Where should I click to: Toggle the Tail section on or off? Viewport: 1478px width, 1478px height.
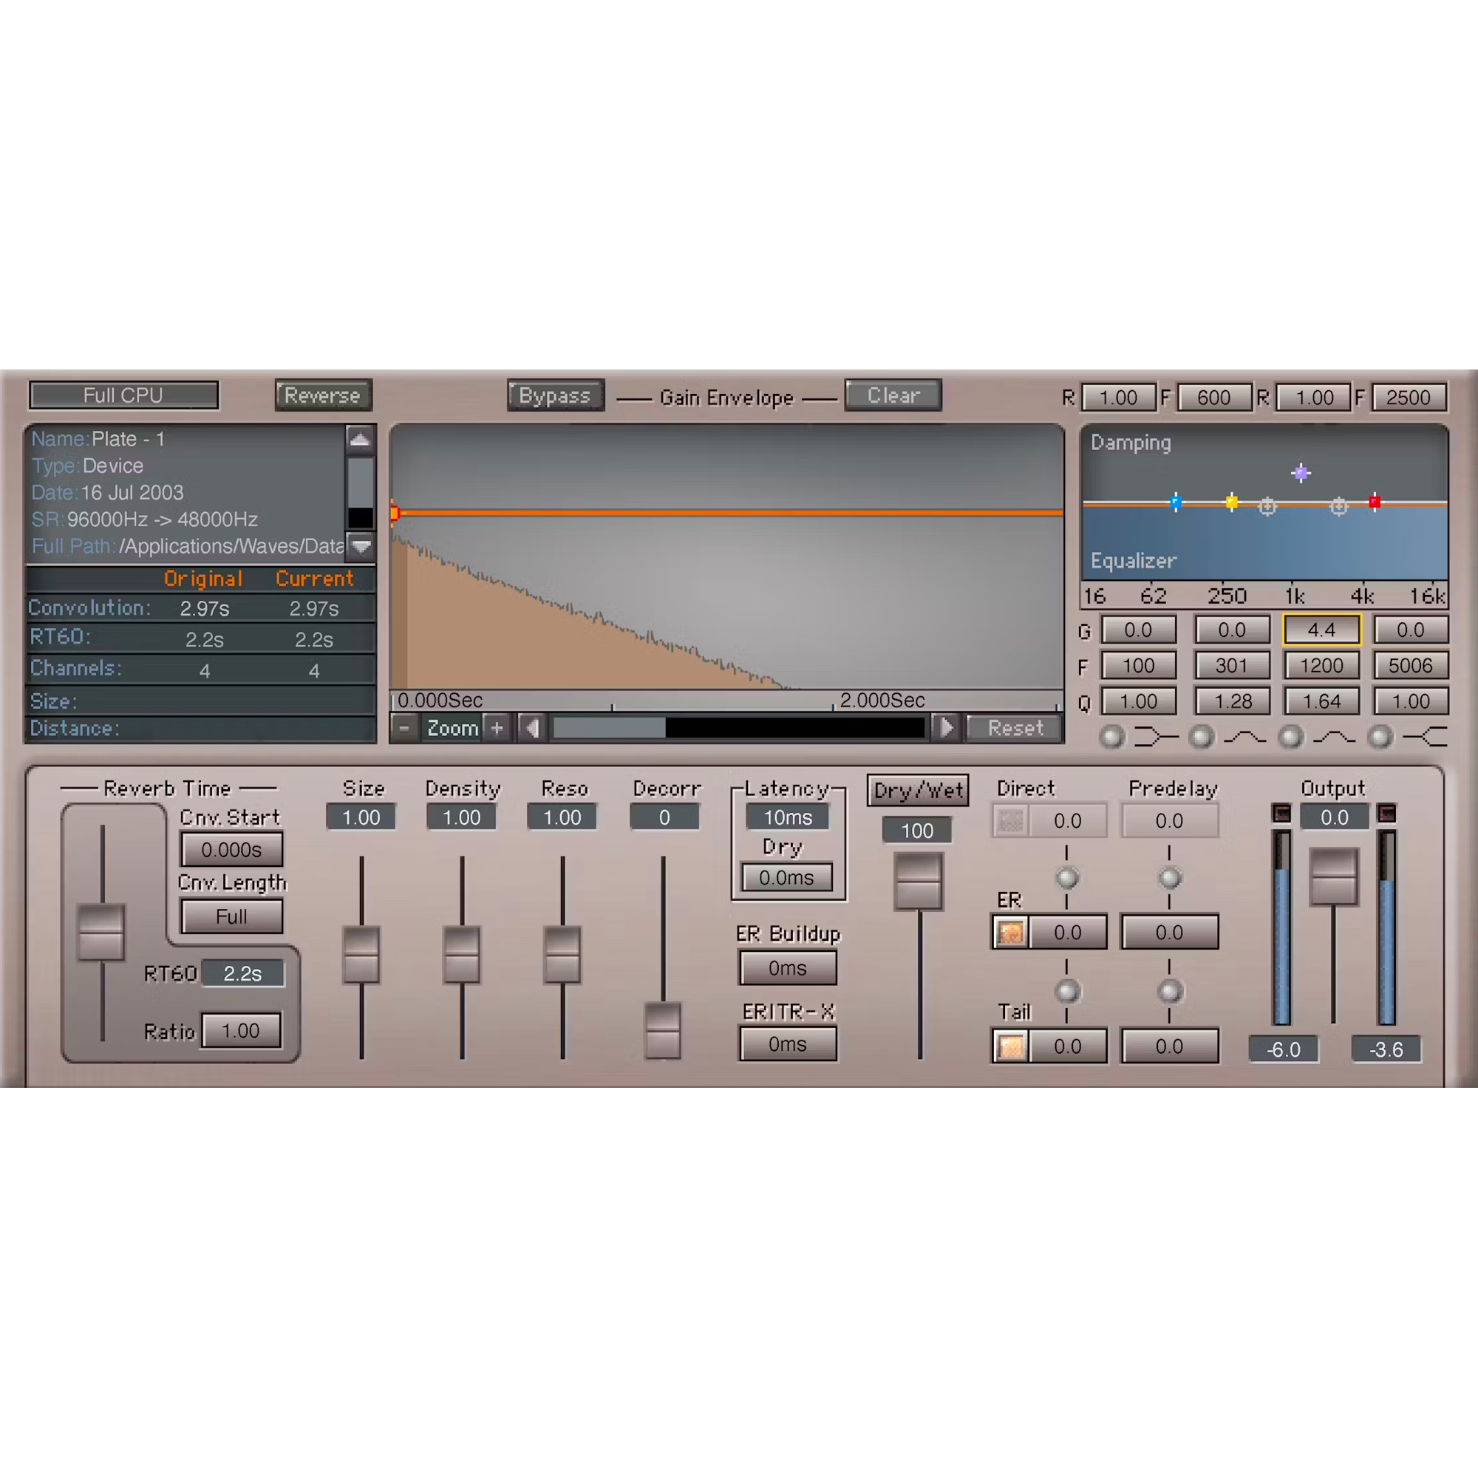[x=1010, y=1045]
